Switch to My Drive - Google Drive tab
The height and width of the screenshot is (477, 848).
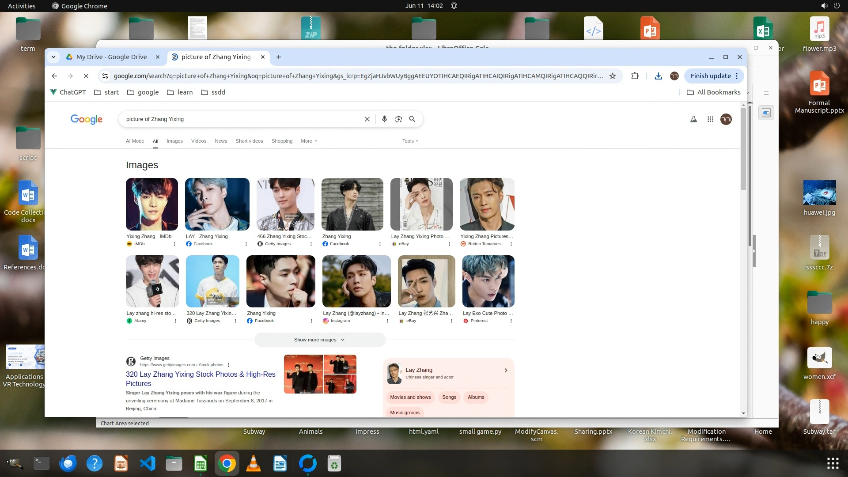pos(111,57)
